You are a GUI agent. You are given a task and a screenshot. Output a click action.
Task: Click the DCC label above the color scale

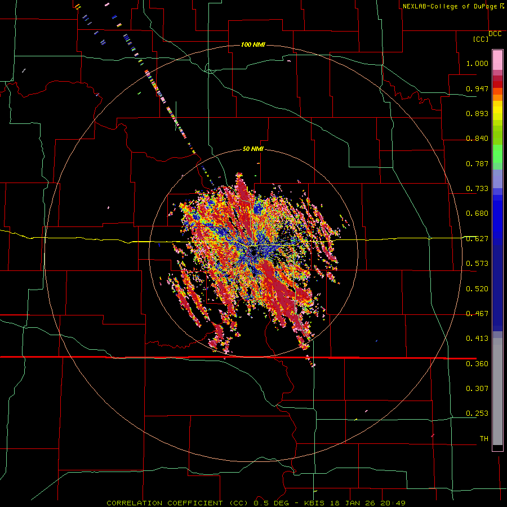[x=495, y=34]
